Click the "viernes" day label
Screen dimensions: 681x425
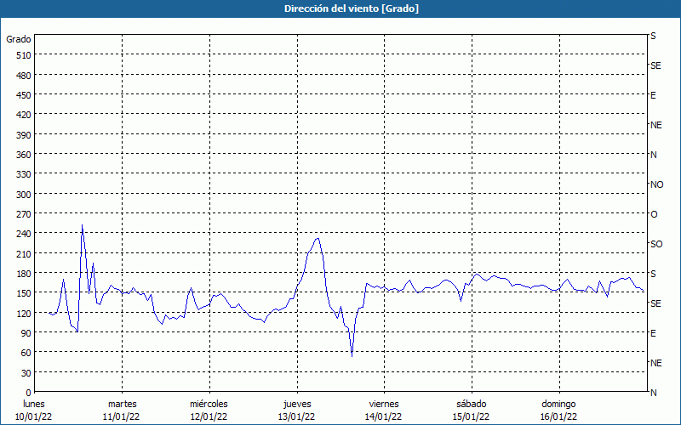click(x=384, y=404)
